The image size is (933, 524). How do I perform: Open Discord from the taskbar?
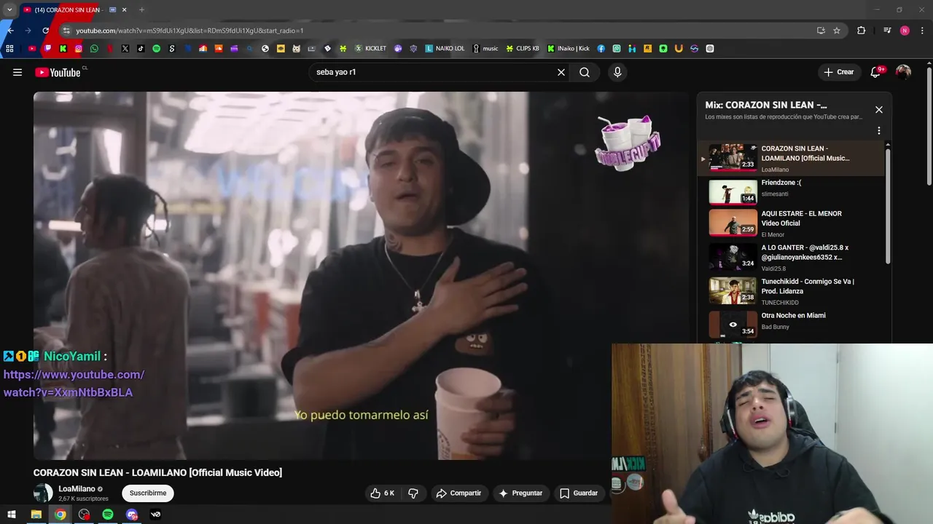[x=132, y=515]
